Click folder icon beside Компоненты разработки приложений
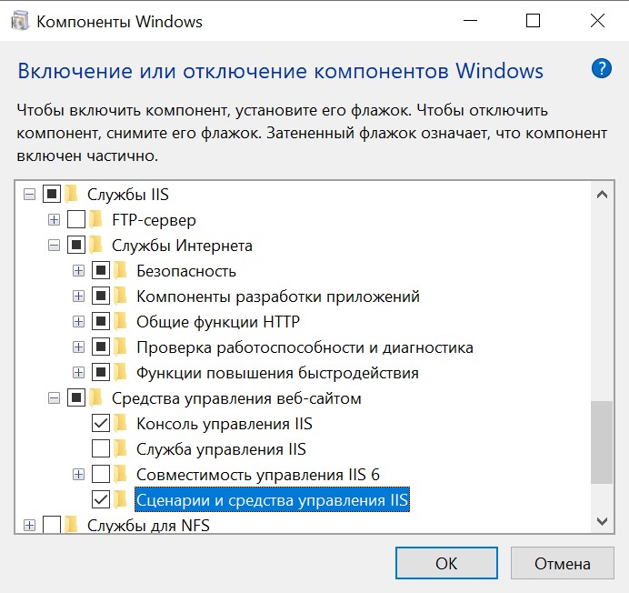The width and height of the screenshot is (629, 593). (121, 296)
